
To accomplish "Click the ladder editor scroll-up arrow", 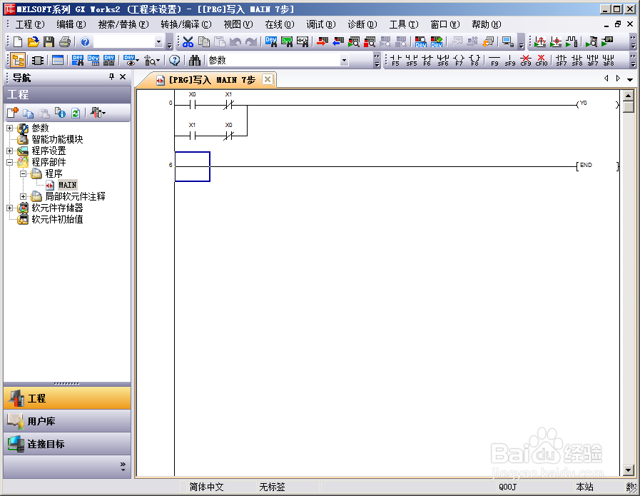I will [x=628, y=96].
